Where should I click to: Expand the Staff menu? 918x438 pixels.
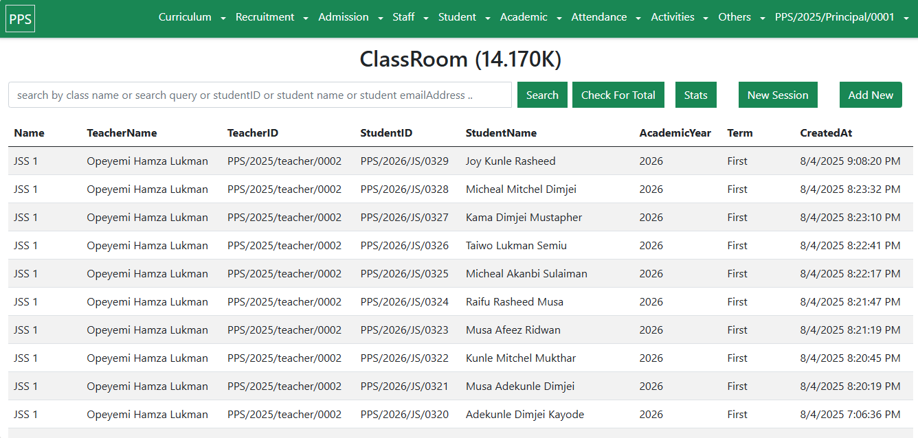tap(410, 17)
